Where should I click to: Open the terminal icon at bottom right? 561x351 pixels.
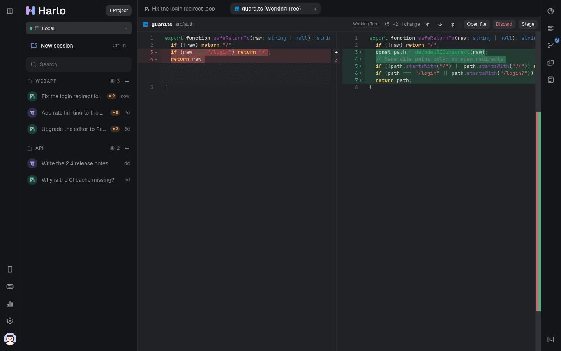(551, 340)
